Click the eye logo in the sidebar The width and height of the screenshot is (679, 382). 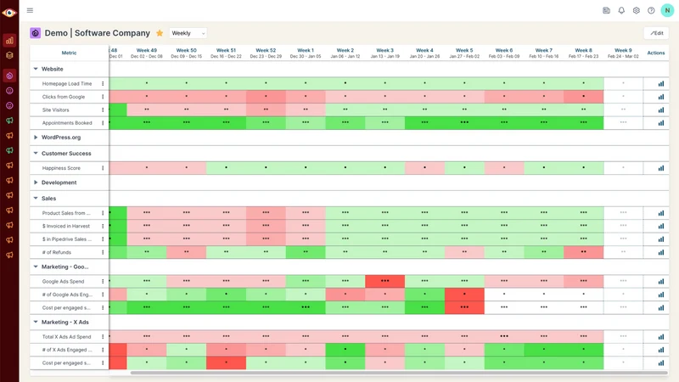9,13
